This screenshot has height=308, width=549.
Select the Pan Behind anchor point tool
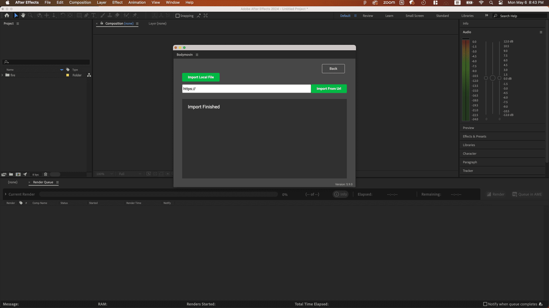tap(70, 15)
